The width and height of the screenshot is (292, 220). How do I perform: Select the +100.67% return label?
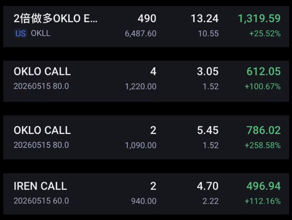pyautogui.click(x=263, y=86)
